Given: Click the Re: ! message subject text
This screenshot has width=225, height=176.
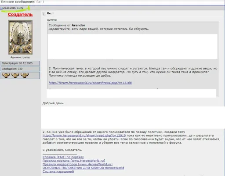Looking at the screenshot, I should pyautogui.click(x=50, y=13).
